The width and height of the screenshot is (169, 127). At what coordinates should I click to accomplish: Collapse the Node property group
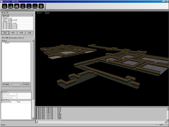[2, 92]
